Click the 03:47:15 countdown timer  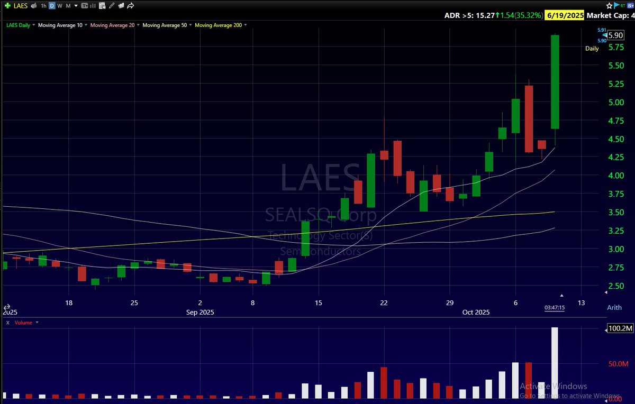pos(555,307)
